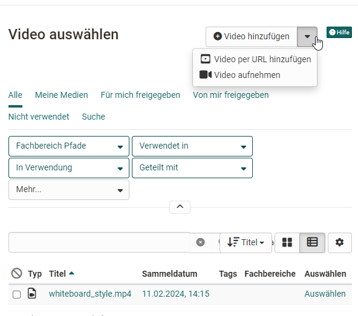Image resolution: width=358 pixels, height=316 pixels.
Task: Click the deselect-all circle icon in header
Action: [17, 273]
